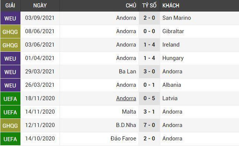This screenshot has width=239, height=146.
Task: Select the GIẢI column header
Action: [10, 6]
